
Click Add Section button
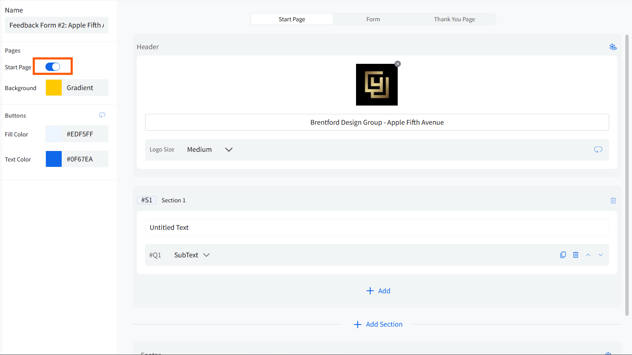pyautogui.click(x=378, y=324)
